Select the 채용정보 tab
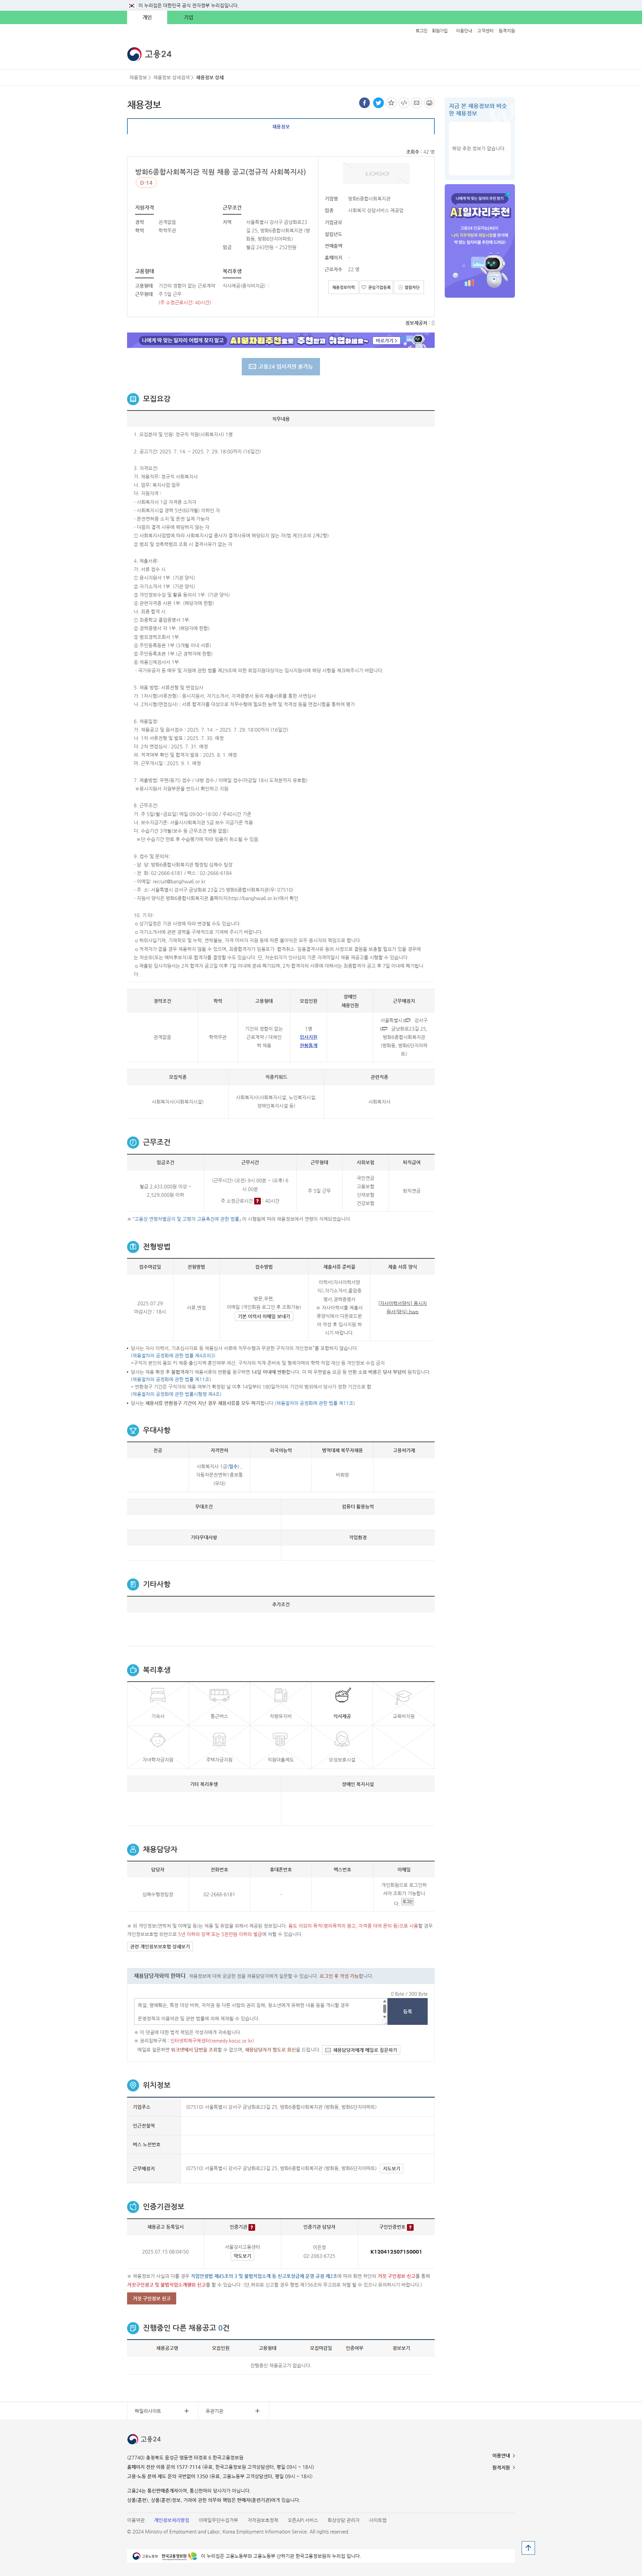This screenshot has height=2576, width=642. pyautogui.click(x=281, y=127)
